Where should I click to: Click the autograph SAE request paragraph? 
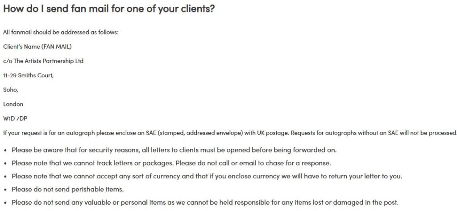pyautogui.click(x=230, y=133)
